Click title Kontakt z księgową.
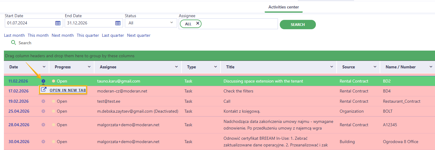 (x=242, y=111)
